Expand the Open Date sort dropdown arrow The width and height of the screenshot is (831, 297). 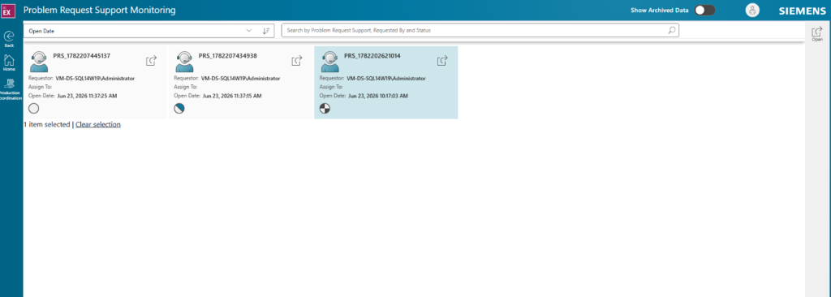point(249,31)
